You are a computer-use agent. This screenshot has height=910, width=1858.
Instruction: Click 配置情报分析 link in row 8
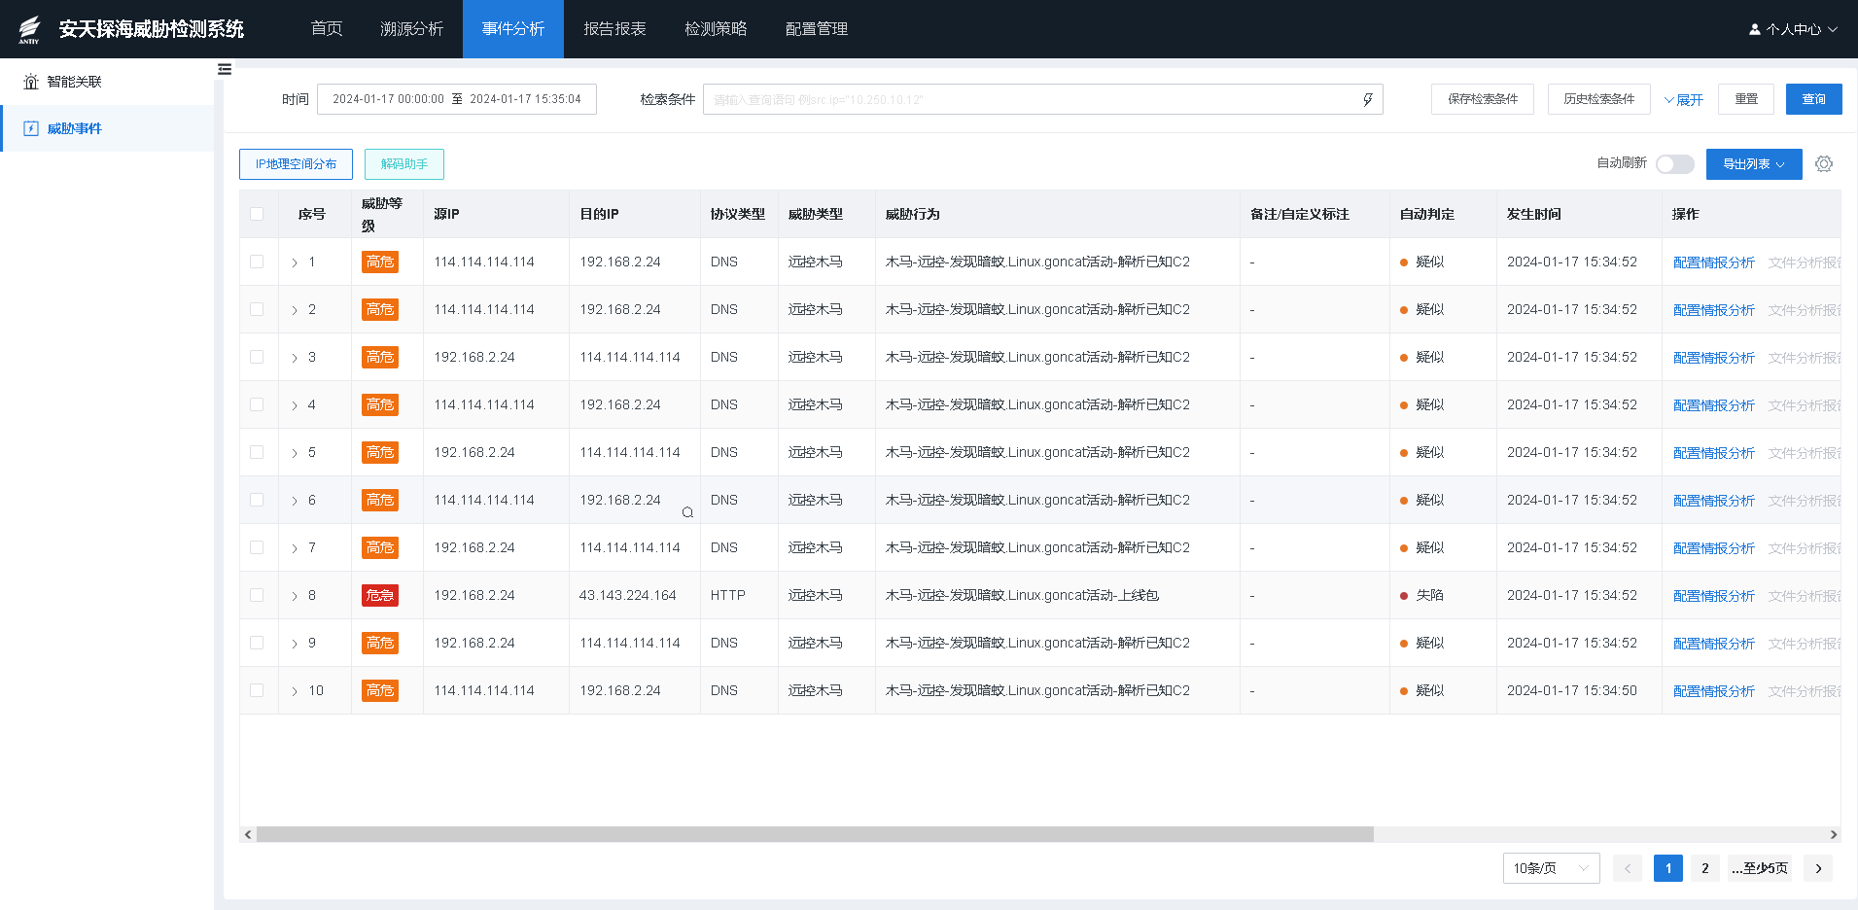click(1713, 596)
